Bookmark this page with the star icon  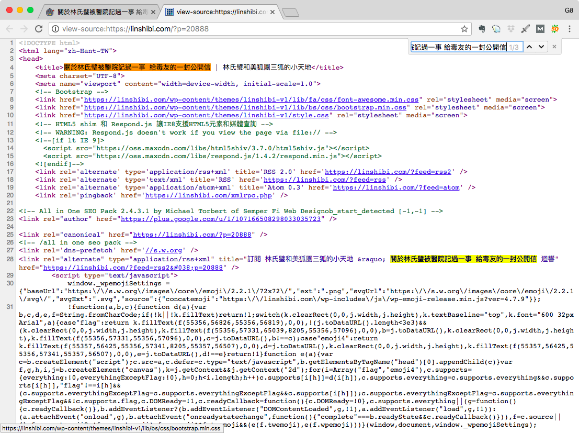click(x=464, y=29)
